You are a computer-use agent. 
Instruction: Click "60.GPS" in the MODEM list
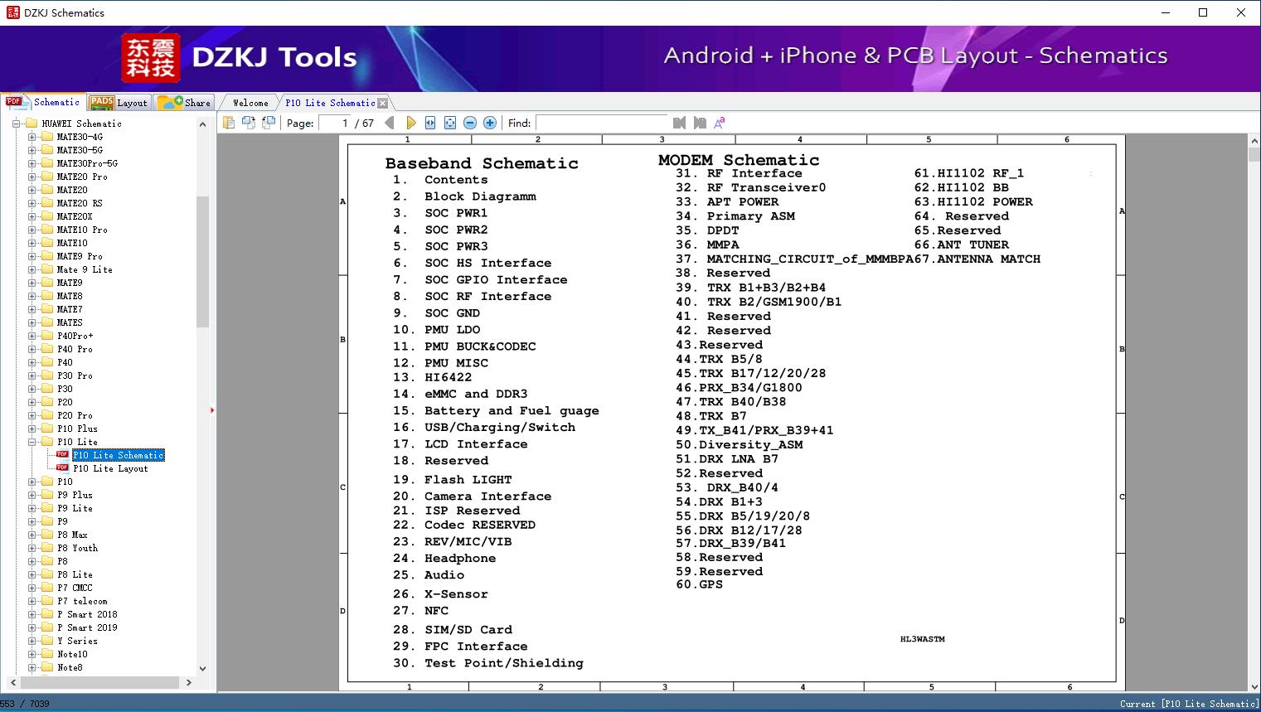point(699,584)
